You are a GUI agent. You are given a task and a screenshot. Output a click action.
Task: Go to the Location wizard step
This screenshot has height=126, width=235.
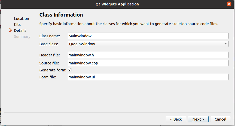21,19
